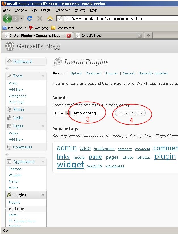Click the Media icon in sidebar

tap(9, 109)
